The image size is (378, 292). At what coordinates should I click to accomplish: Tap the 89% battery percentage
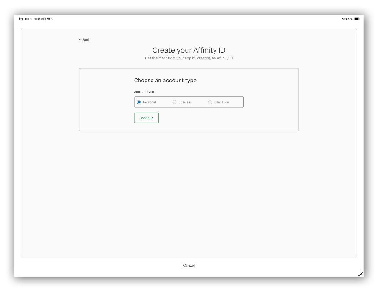[350, 19]
